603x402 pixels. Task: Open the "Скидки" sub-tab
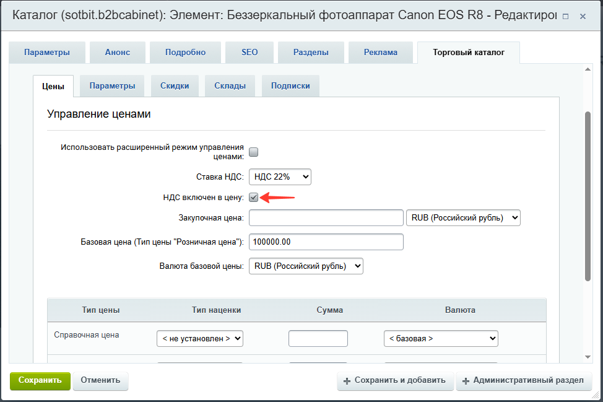pyautogui.click(x=175, y=85)
